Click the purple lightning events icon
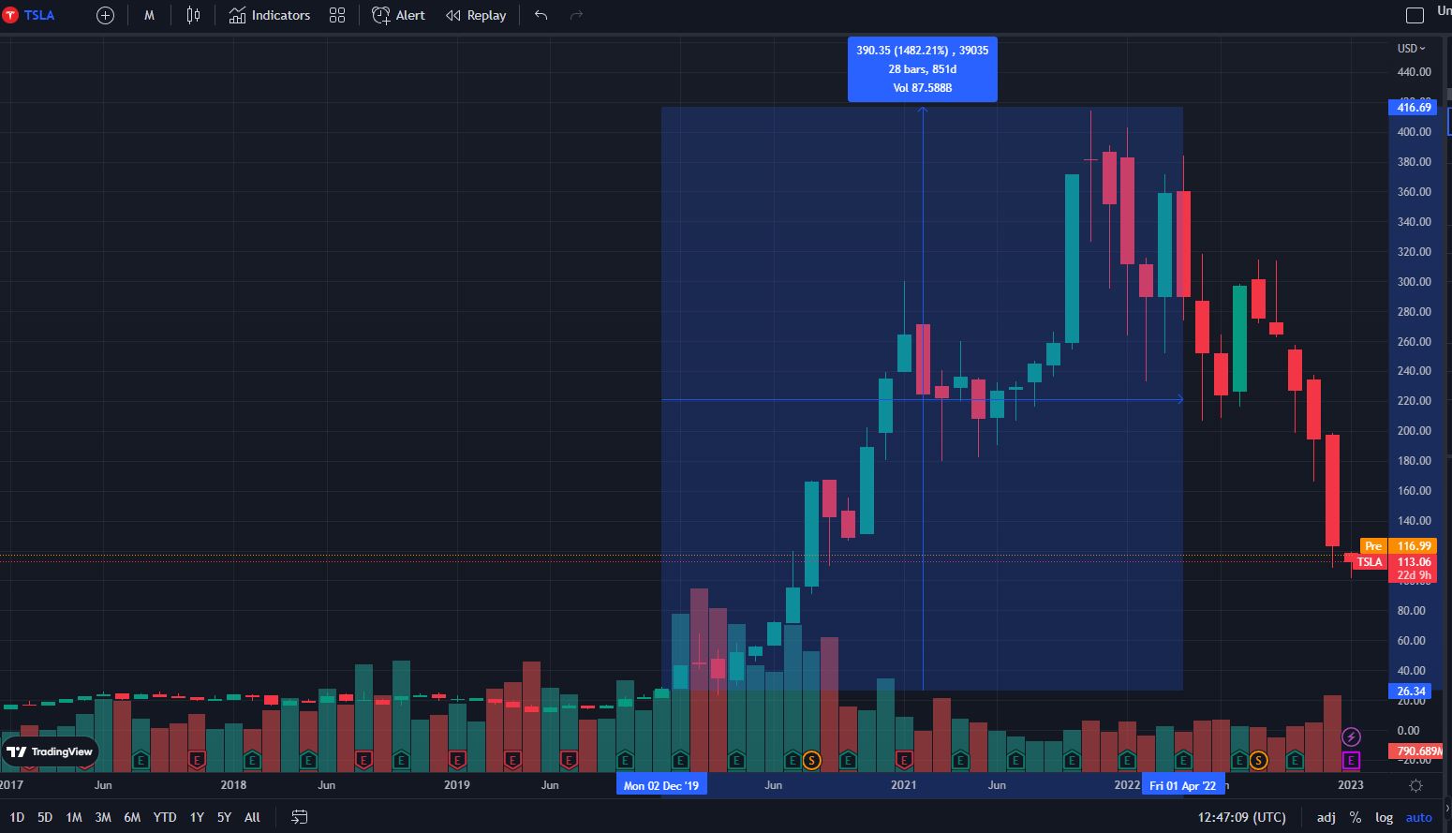The width and height of the screenshot is (1452, 833). [x=1351, y=736]
